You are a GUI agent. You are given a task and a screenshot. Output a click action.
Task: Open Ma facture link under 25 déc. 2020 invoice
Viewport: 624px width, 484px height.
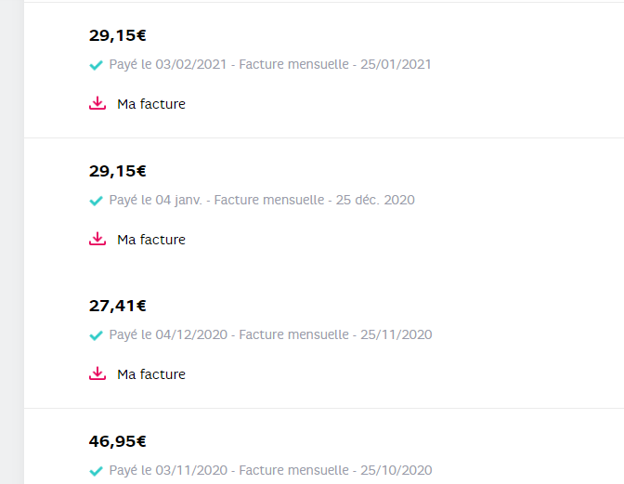tap(150, 240)
